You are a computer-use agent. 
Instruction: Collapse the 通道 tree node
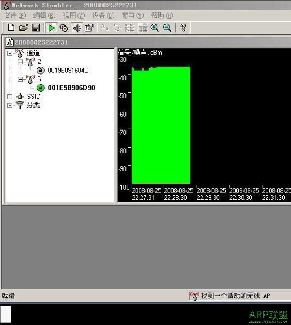[x=10, y=53]
